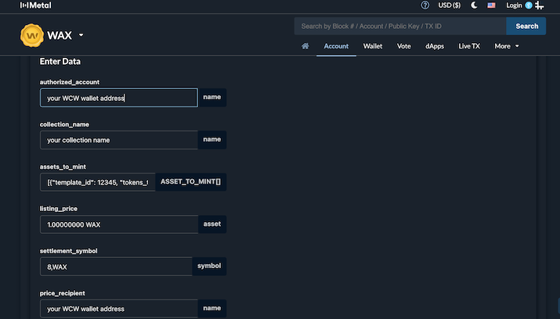Click the collection_name input field

coord(118,140)
